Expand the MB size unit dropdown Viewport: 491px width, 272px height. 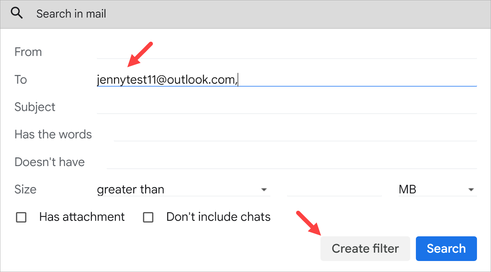pos(437,190)
